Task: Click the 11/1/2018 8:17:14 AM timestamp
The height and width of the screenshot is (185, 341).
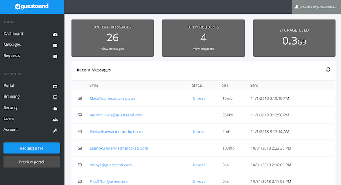Action: pyautogui.click(x=270, y=132)
